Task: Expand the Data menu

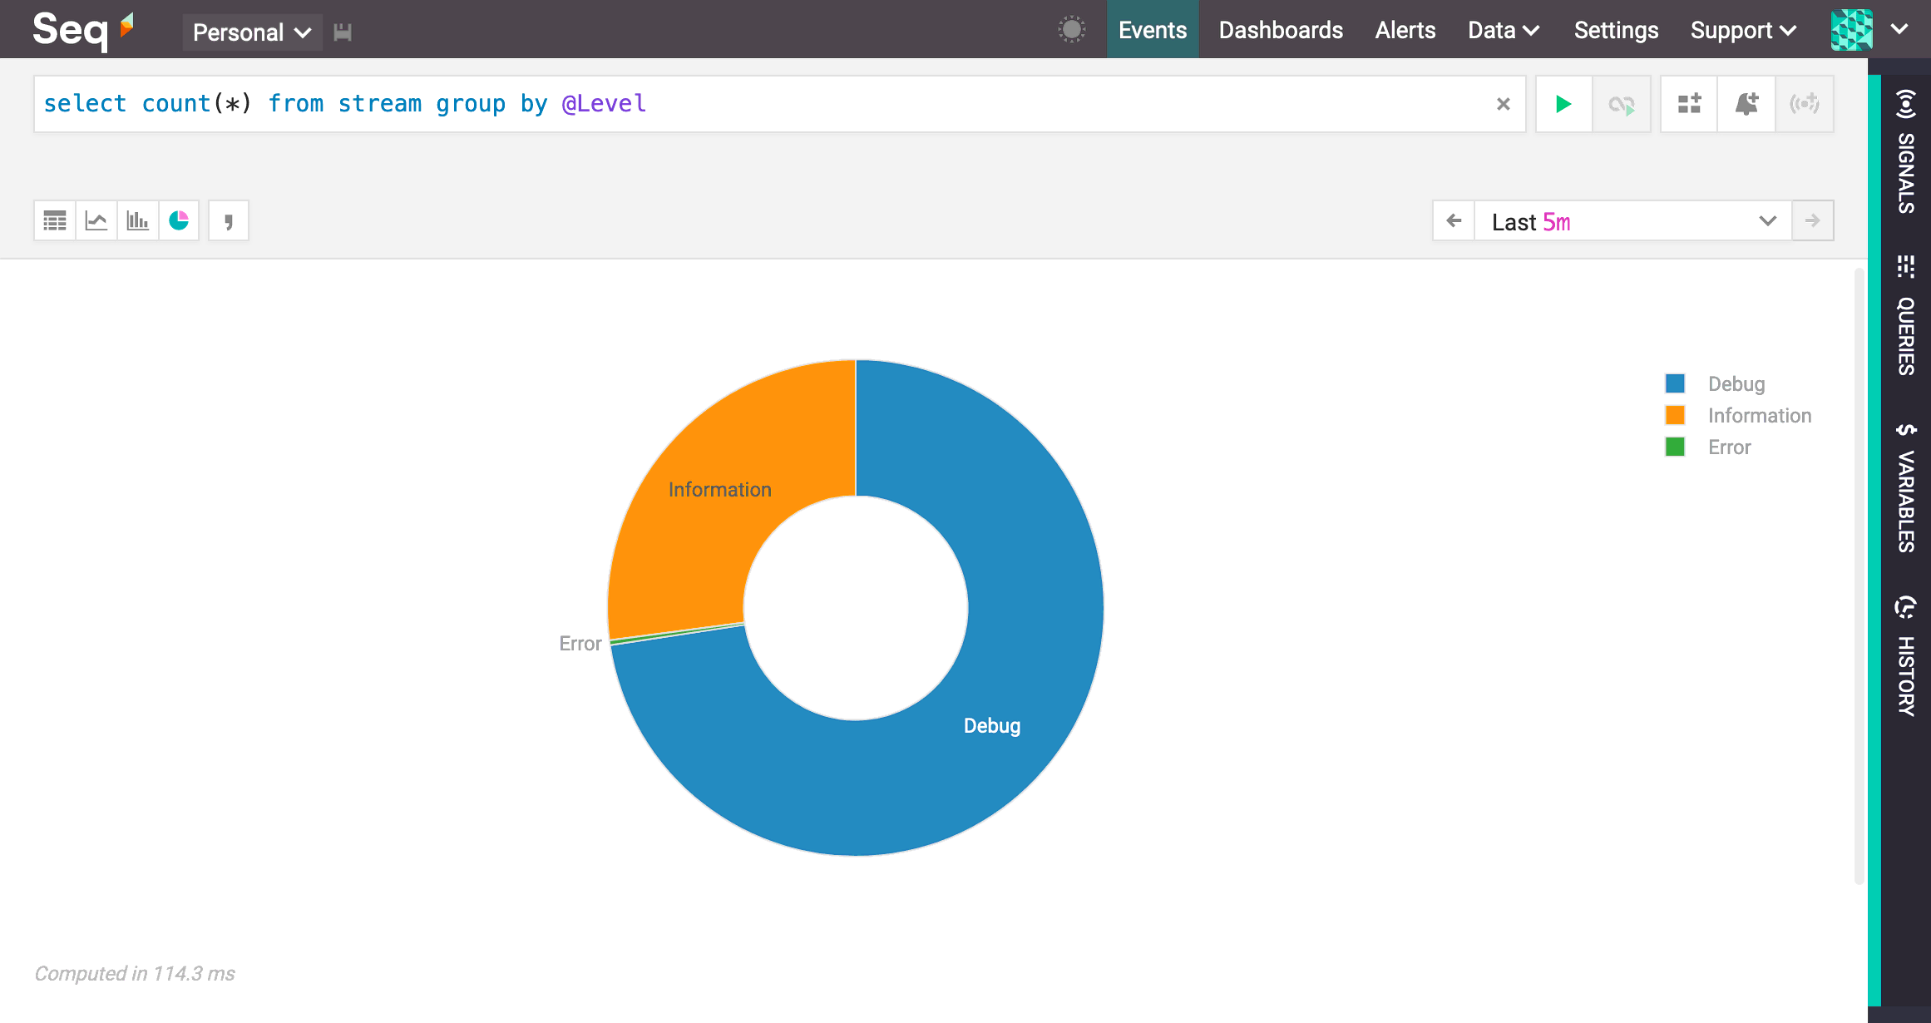Action: [1504, 30]
